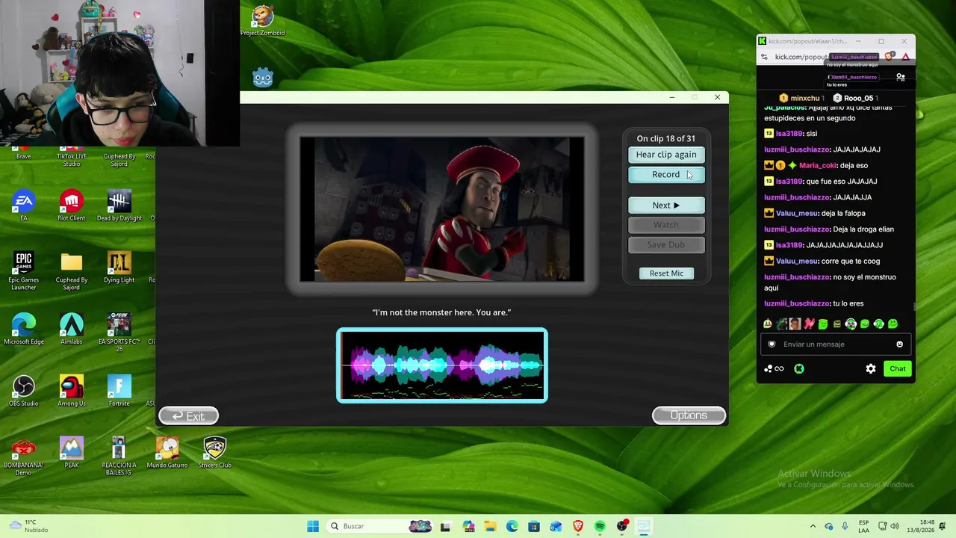Open emoji picker in Kick message box
Screen dimensions: 956x538
[899, 344]
